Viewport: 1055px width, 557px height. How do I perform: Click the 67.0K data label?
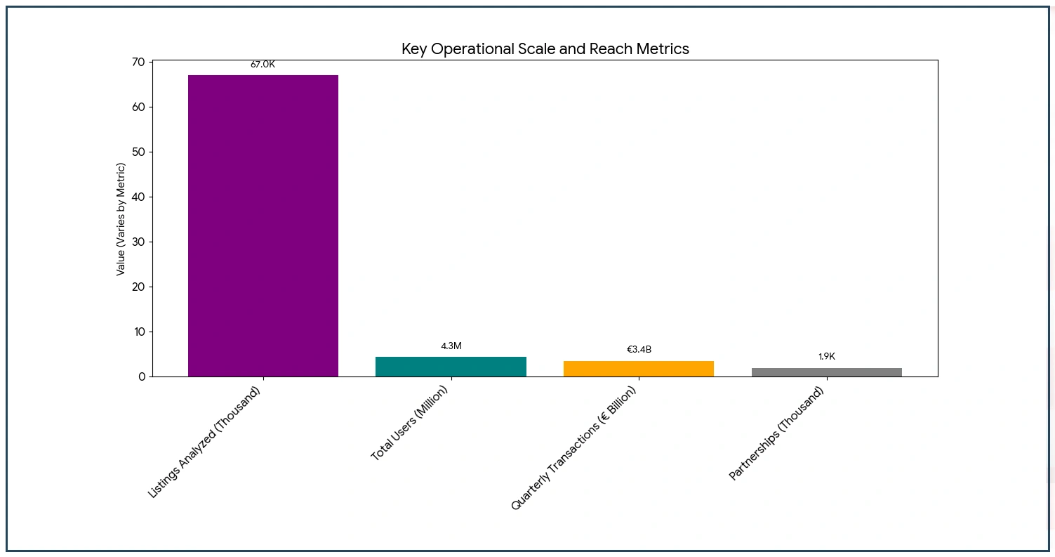[263, 64]
